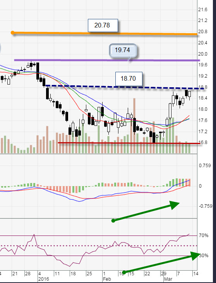Screen dimensions: 216x283
Task: Click the 18.0 price axis value
Action: point(202,109)
